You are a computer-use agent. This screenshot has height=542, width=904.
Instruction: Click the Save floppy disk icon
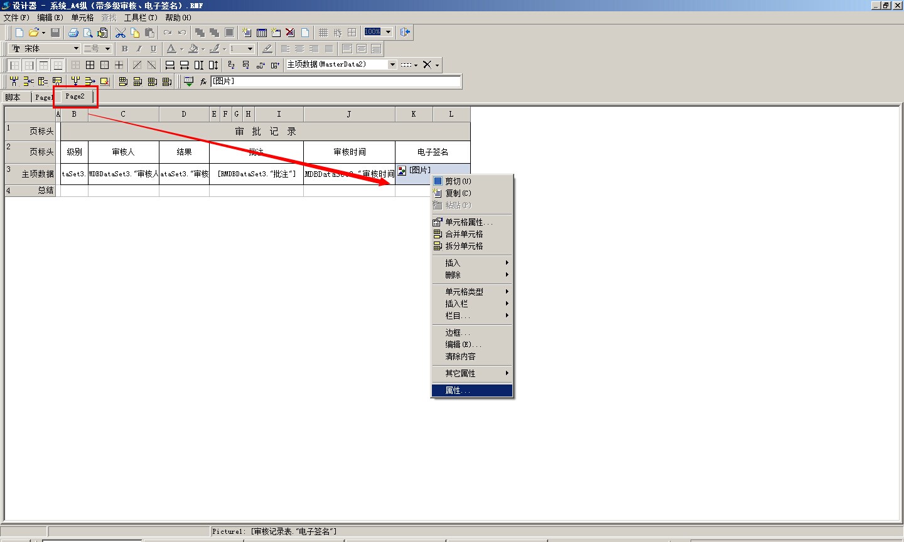click(55, 33)
